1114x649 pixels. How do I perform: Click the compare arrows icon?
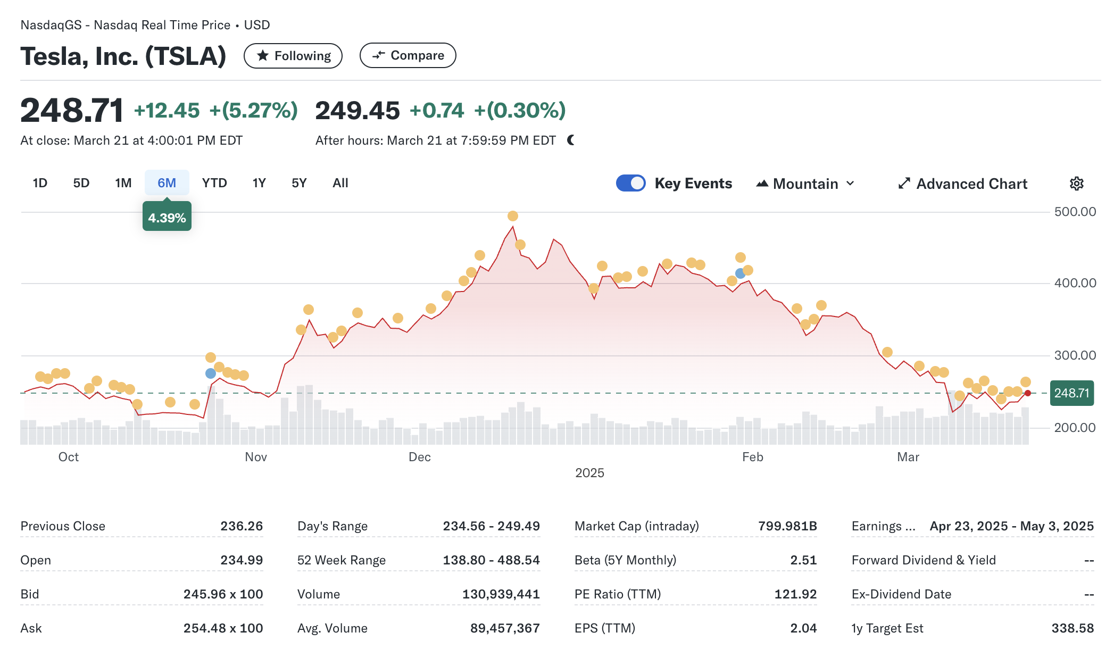coord(378,55)
